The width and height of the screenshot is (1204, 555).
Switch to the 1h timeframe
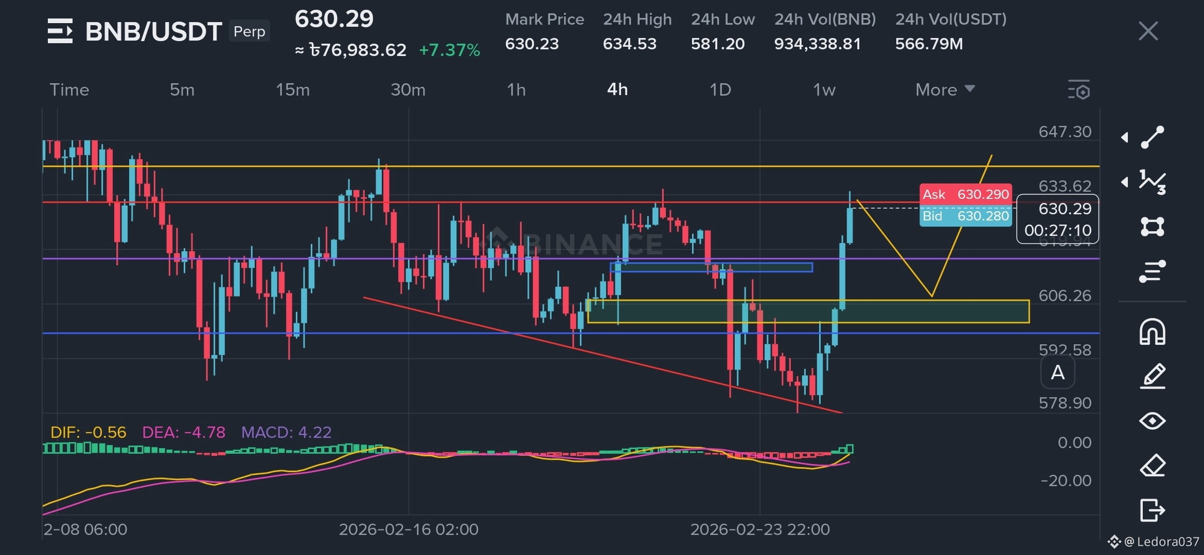(516, 90)
